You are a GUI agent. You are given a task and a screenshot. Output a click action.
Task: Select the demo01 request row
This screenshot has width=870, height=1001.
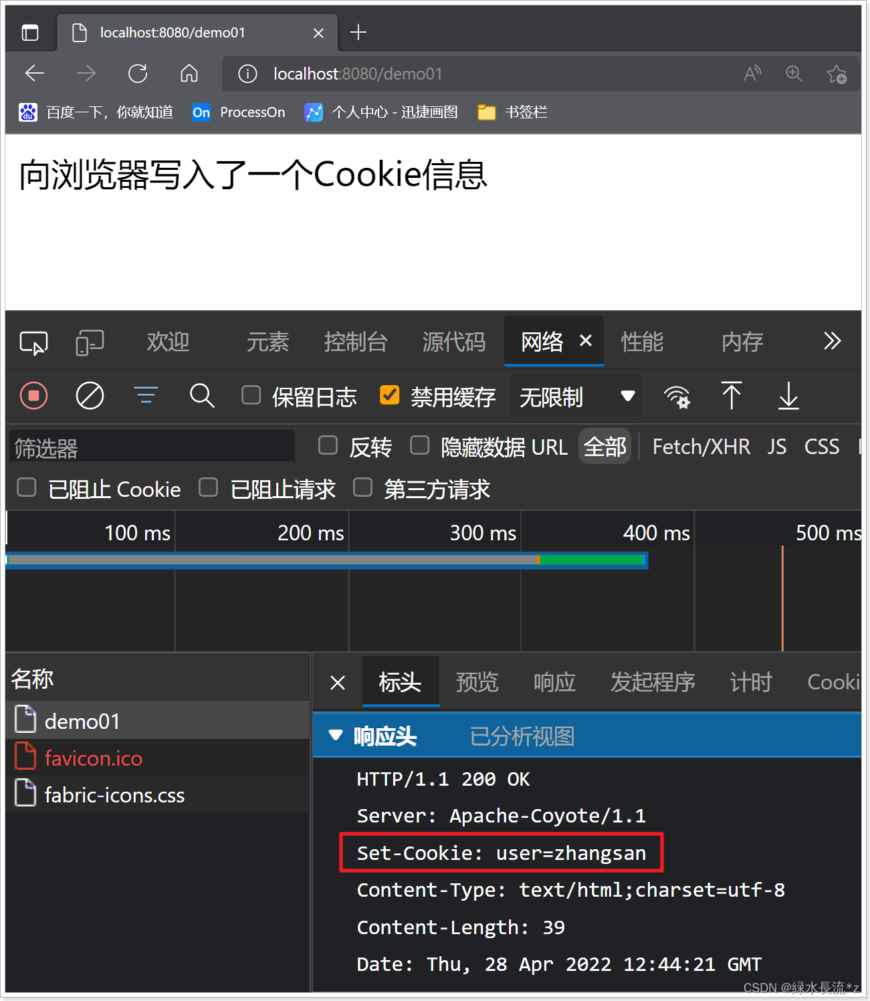click(157, 721)
